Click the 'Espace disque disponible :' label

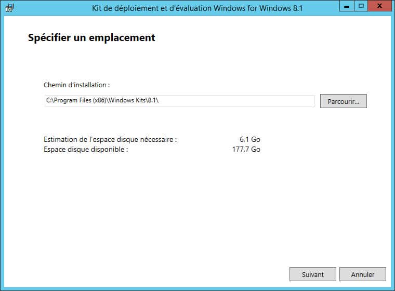[x=86, y=149]
